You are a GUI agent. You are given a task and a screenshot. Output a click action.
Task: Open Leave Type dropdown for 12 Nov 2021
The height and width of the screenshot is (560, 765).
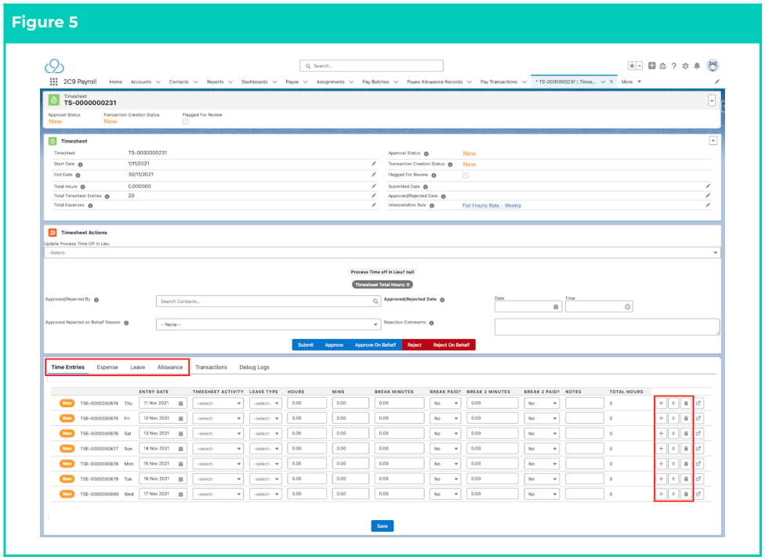[266, 418]
